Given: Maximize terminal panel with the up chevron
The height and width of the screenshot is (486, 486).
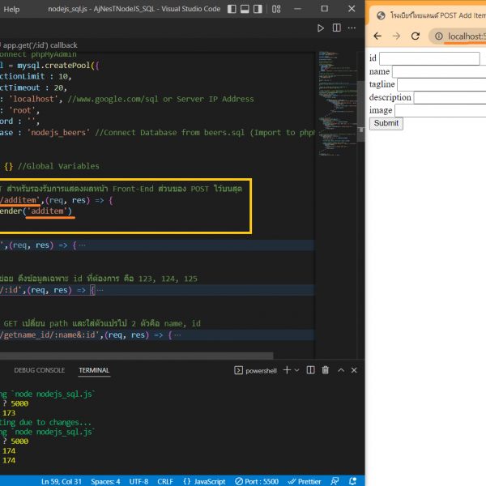Looking at the screenshot, I should pyautogui.click(x=340, y=370).
